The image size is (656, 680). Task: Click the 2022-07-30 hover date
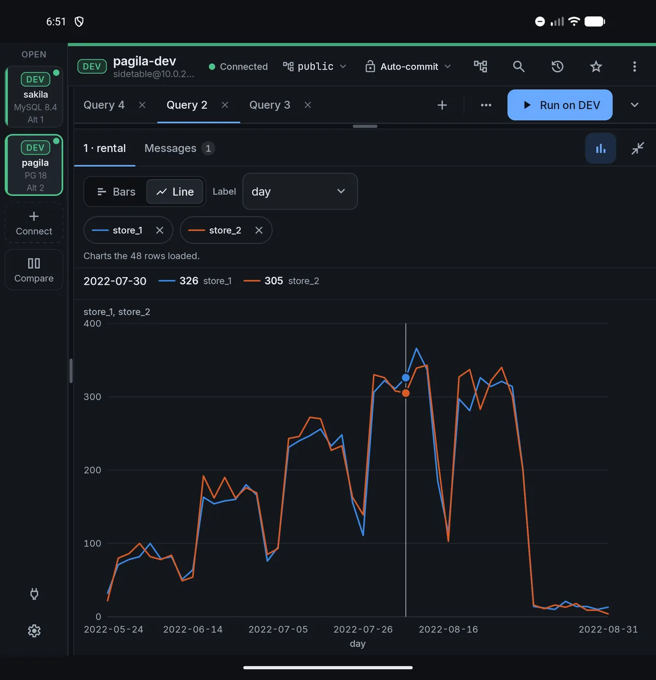(115, 281)
